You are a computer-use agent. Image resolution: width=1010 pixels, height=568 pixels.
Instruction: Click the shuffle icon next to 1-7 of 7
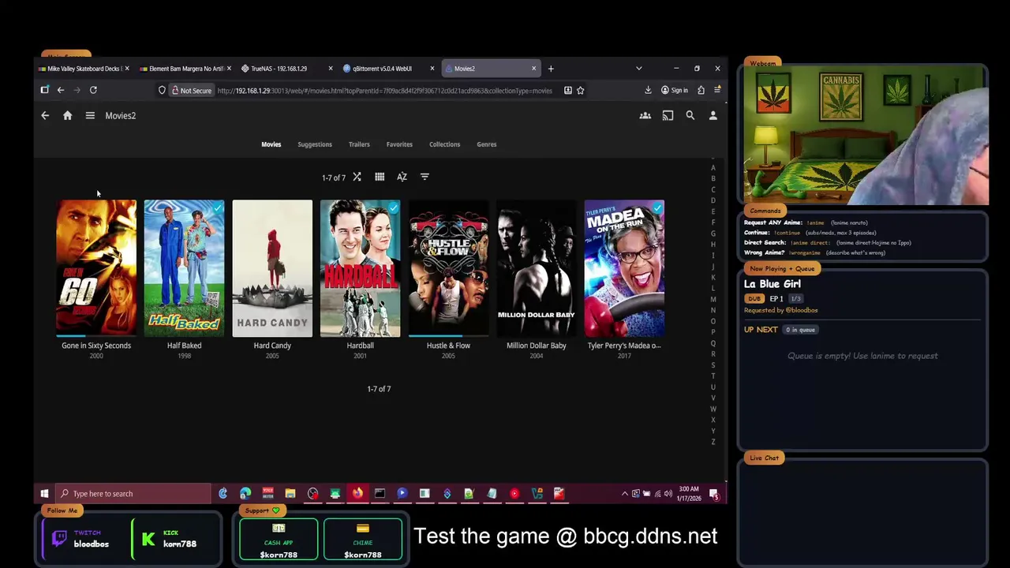click(357, 177)
